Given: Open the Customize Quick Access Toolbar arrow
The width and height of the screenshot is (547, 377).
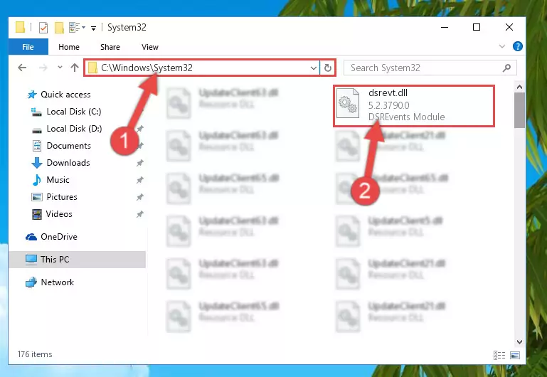Looking at the screenshot, I should (93, 28).
